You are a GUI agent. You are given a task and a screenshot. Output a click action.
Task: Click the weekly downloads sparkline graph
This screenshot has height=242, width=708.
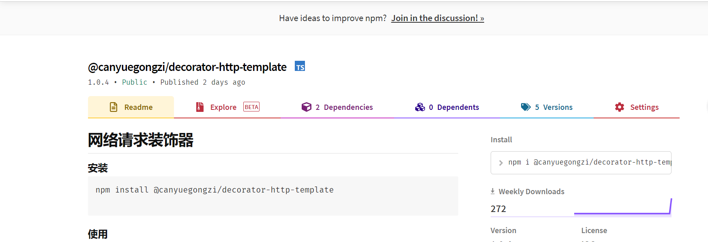tap(622, 208)
